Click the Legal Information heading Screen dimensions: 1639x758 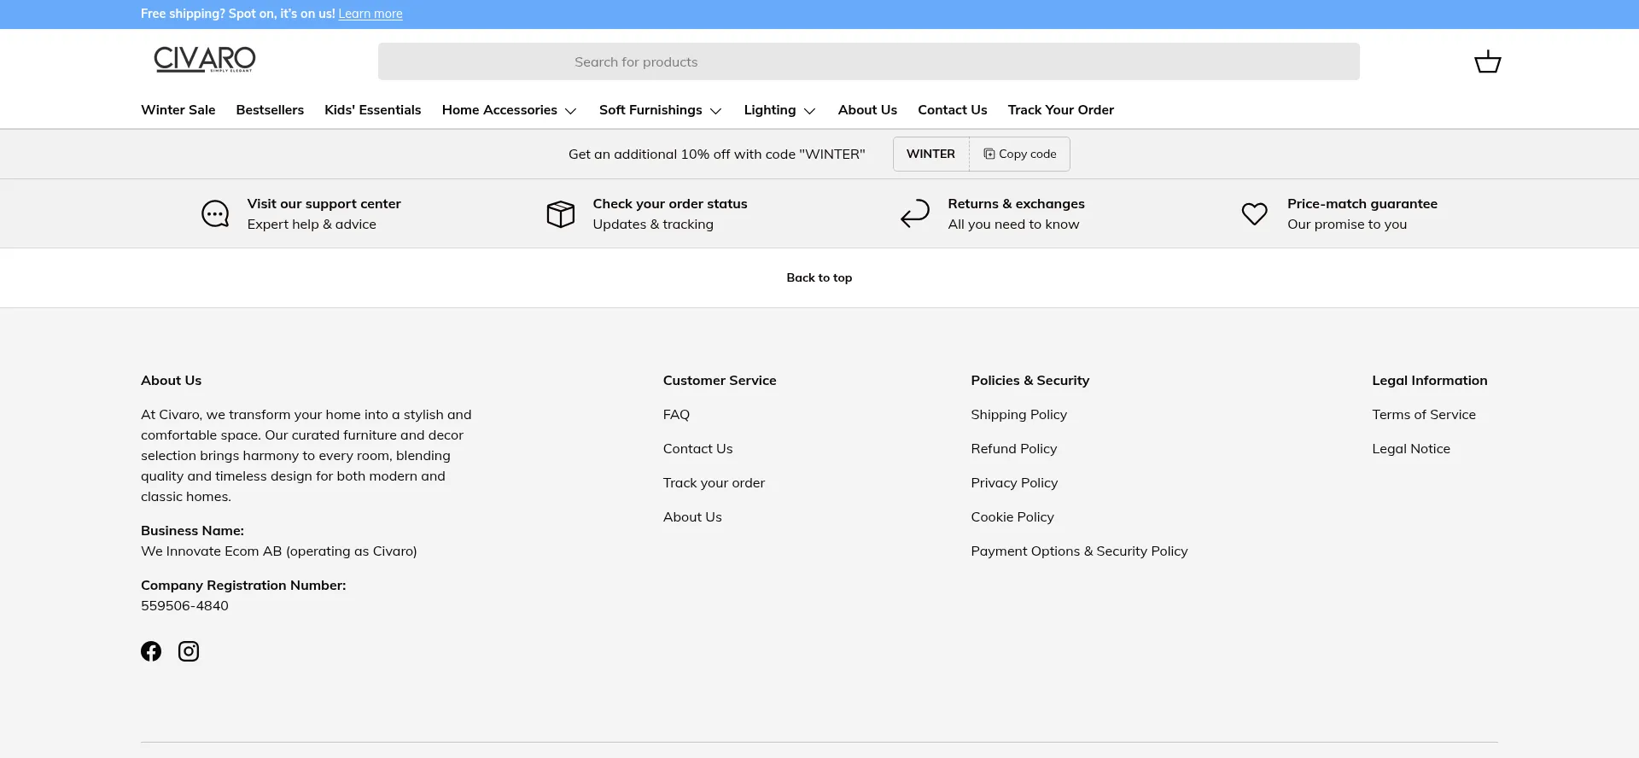[x=1429, y=380]
